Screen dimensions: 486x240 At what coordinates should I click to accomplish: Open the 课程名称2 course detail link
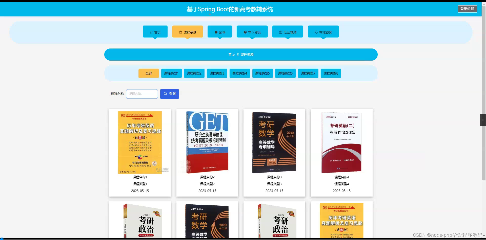pos(207,177)
